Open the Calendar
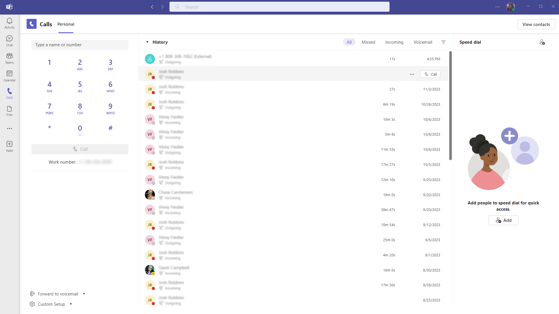 coord(9,75)
